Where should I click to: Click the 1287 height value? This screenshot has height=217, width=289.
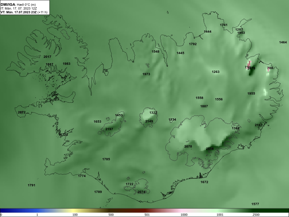[x=239, y=30]
